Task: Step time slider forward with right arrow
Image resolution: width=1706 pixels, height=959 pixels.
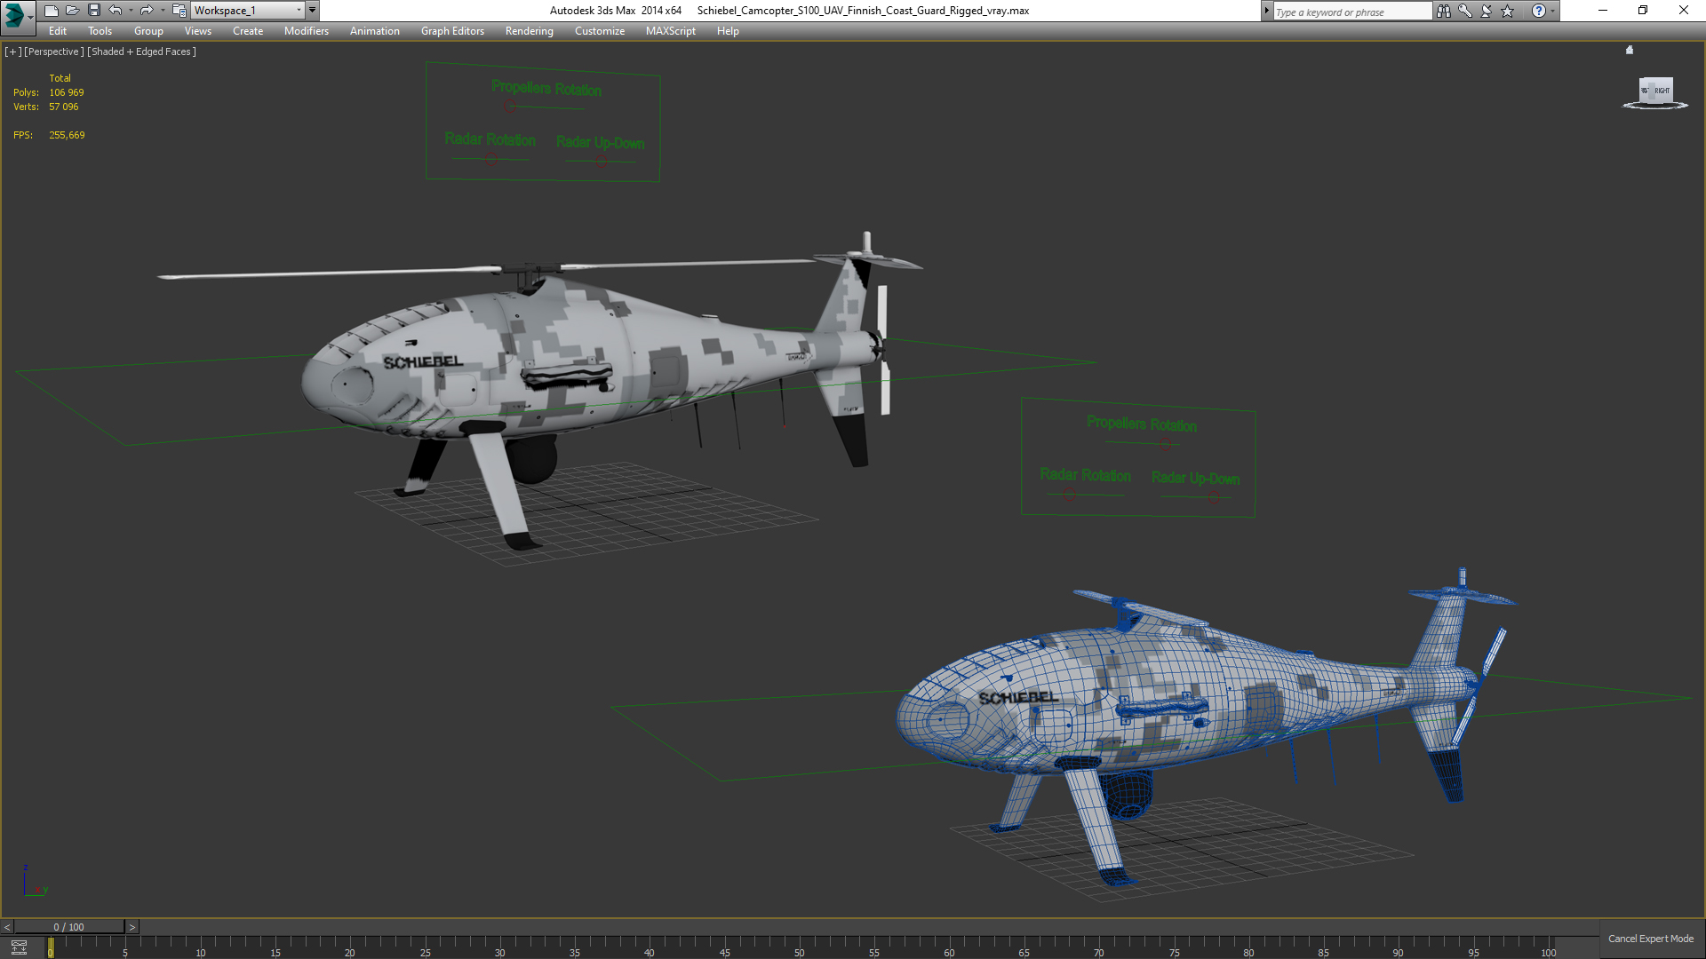Action: point(132,927)
